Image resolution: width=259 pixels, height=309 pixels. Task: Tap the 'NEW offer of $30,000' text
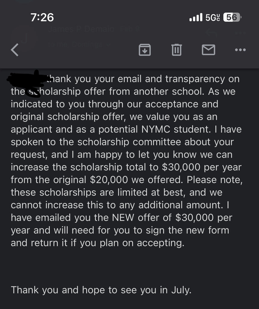(163, 218)
